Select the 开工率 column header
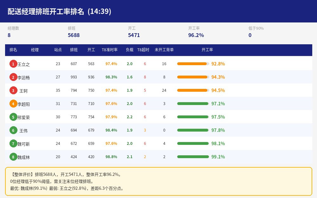The width and height of the screenshot is (317, 198). [x=207, y=50]
